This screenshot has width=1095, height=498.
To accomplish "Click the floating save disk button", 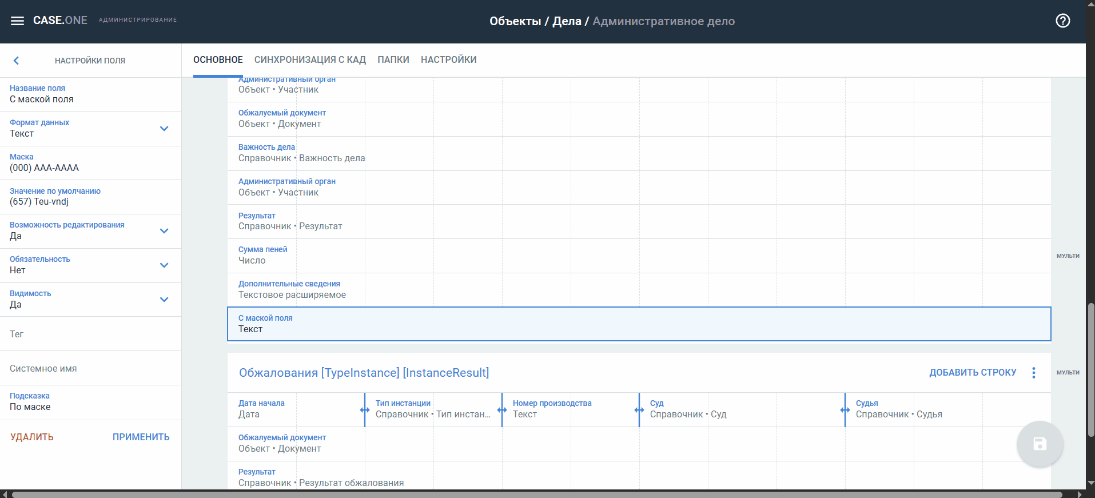I will pyautogui.click(x=1040, y=444).
